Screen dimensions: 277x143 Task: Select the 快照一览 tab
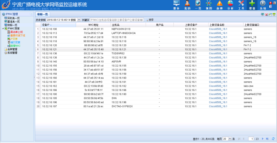43,14
